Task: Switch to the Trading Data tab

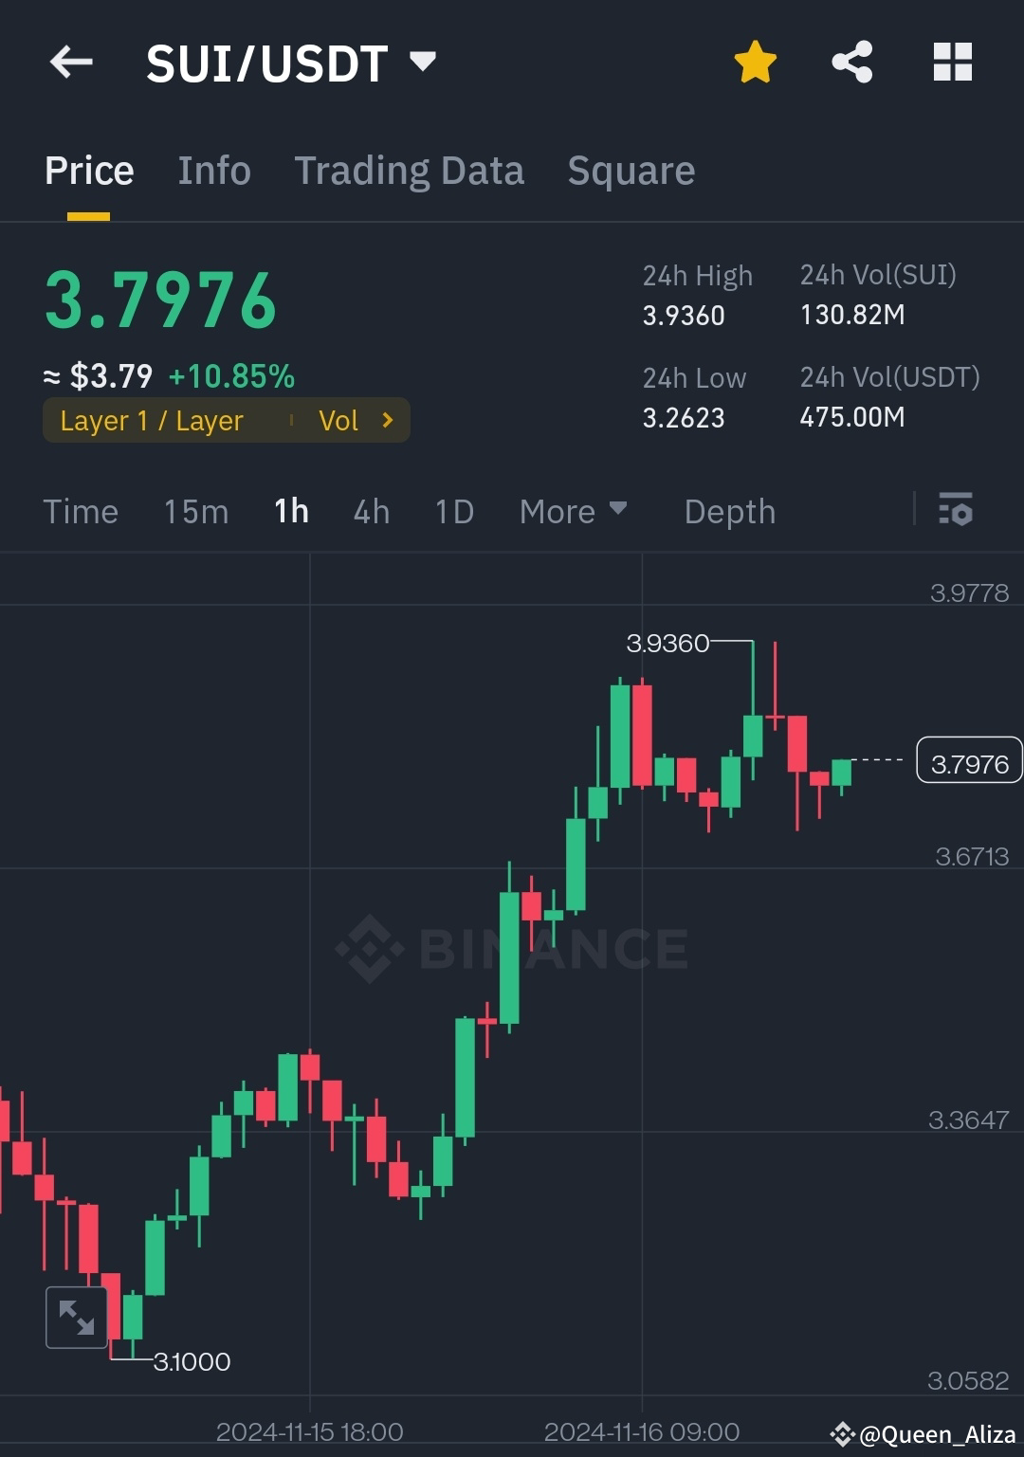Action: pos(410,170)
